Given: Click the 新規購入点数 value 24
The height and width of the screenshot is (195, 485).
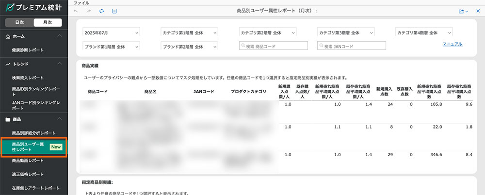Looking at the screenshot, I should (390, 104).
